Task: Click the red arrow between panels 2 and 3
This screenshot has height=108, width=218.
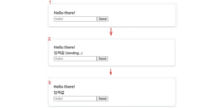Action: [x=111, y=72]
